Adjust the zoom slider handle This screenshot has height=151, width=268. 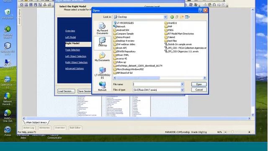click(x=232, y=132)
